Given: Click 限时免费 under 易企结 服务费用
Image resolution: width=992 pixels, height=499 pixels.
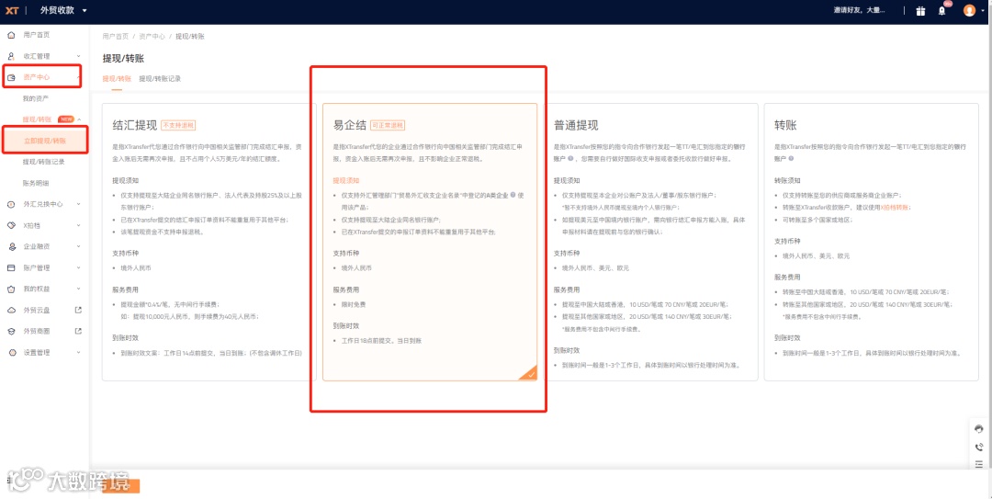Looking at the screenshot, I should 354,304.
